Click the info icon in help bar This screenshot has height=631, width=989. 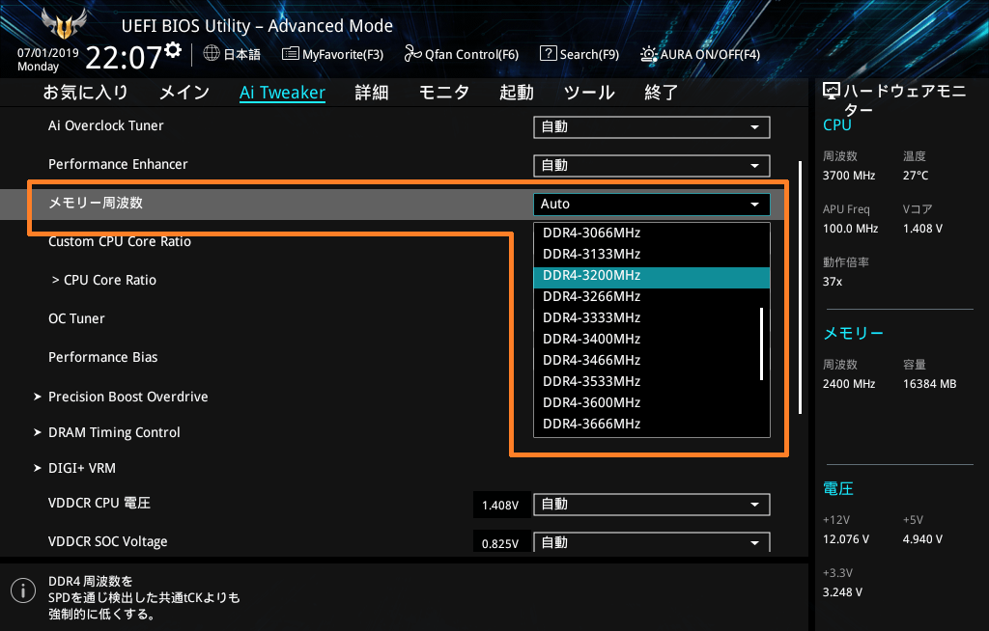(x=23, y=590)
